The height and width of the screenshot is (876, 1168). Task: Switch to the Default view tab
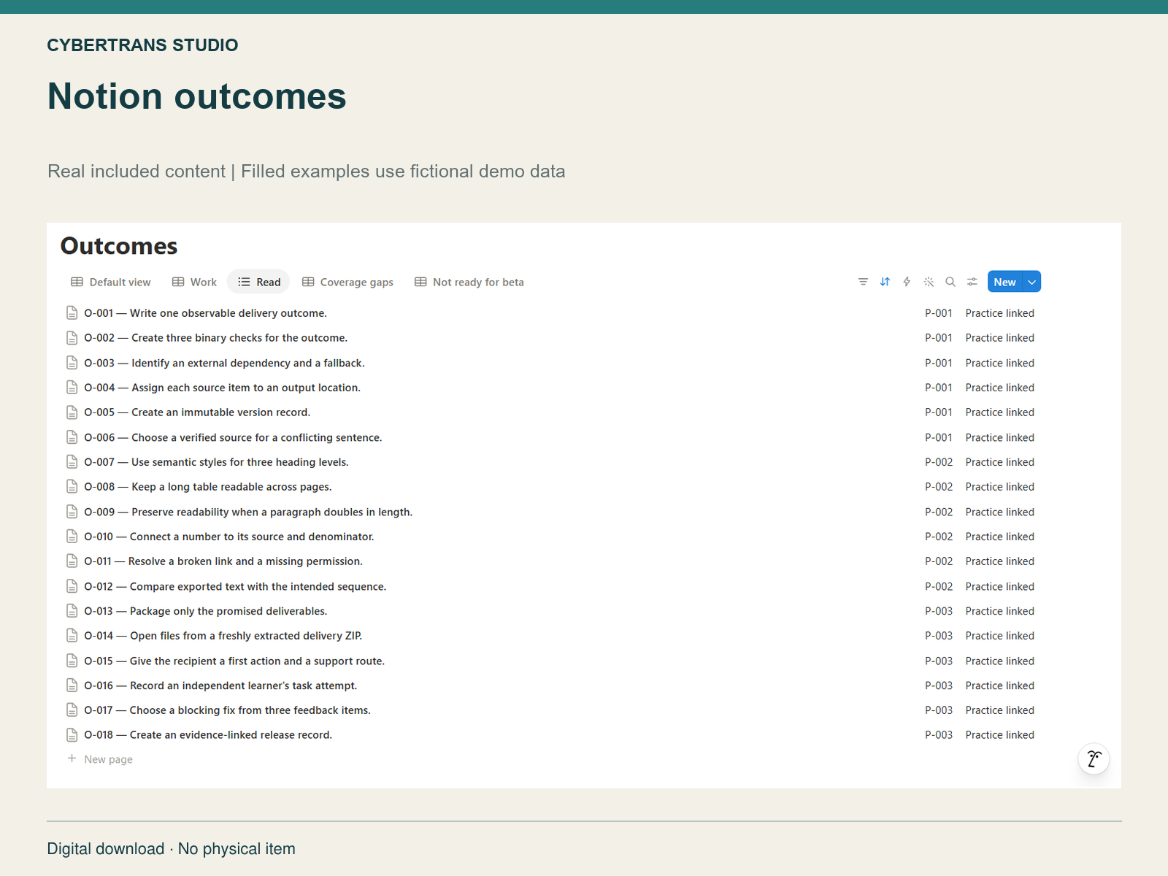coord(111,282)
